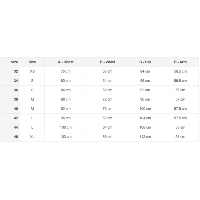200x200 pixels.
Task: Select the size 42 row label
Action: (16, 118)
